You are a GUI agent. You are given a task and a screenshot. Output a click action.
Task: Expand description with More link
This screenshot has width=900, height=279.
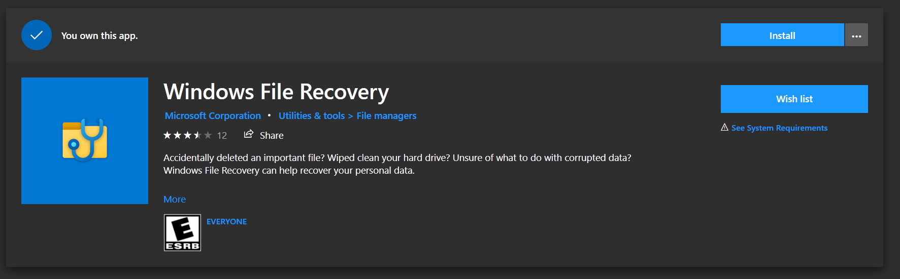tap(175, 200)
